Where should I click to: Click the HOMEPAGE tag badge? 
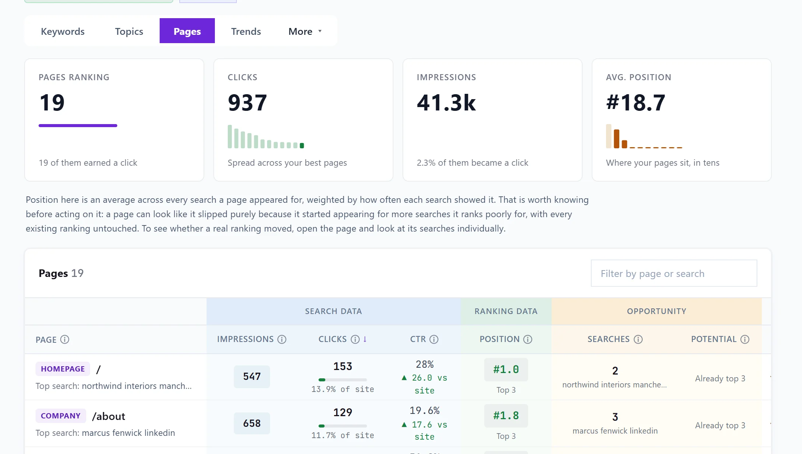click(x=63, y=369)
